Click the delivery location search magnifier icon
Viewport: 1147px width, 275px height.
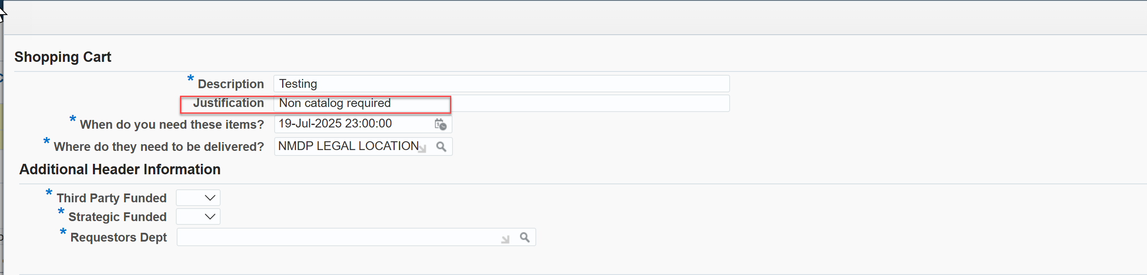[x=441, y=147]
